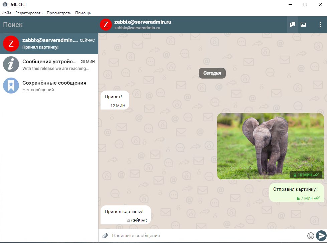Screen dimensions: 327x243
Task: Click the 'With this release we are reaching' preview
Action: [55, 68]
